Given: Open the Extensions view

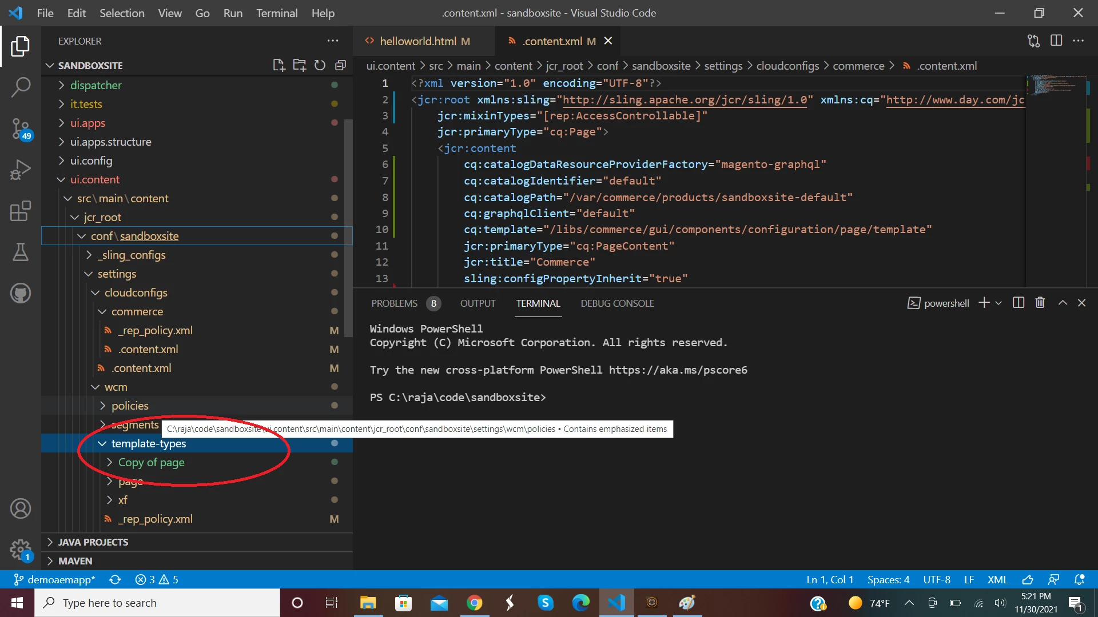Looking at the screenshot, I should 21,211.
